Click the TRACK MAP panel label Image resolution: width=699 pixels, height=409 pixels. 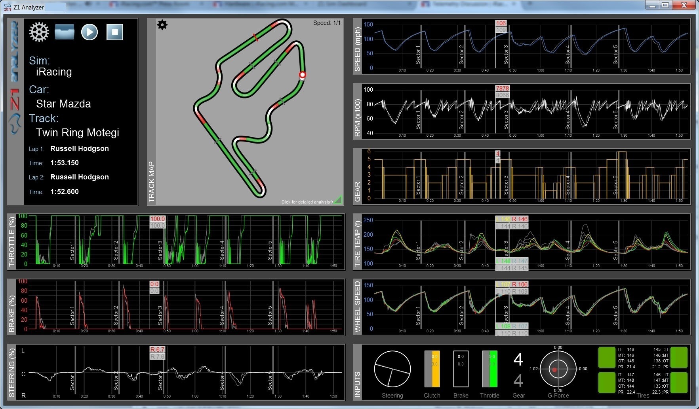(x=151, y=182)
